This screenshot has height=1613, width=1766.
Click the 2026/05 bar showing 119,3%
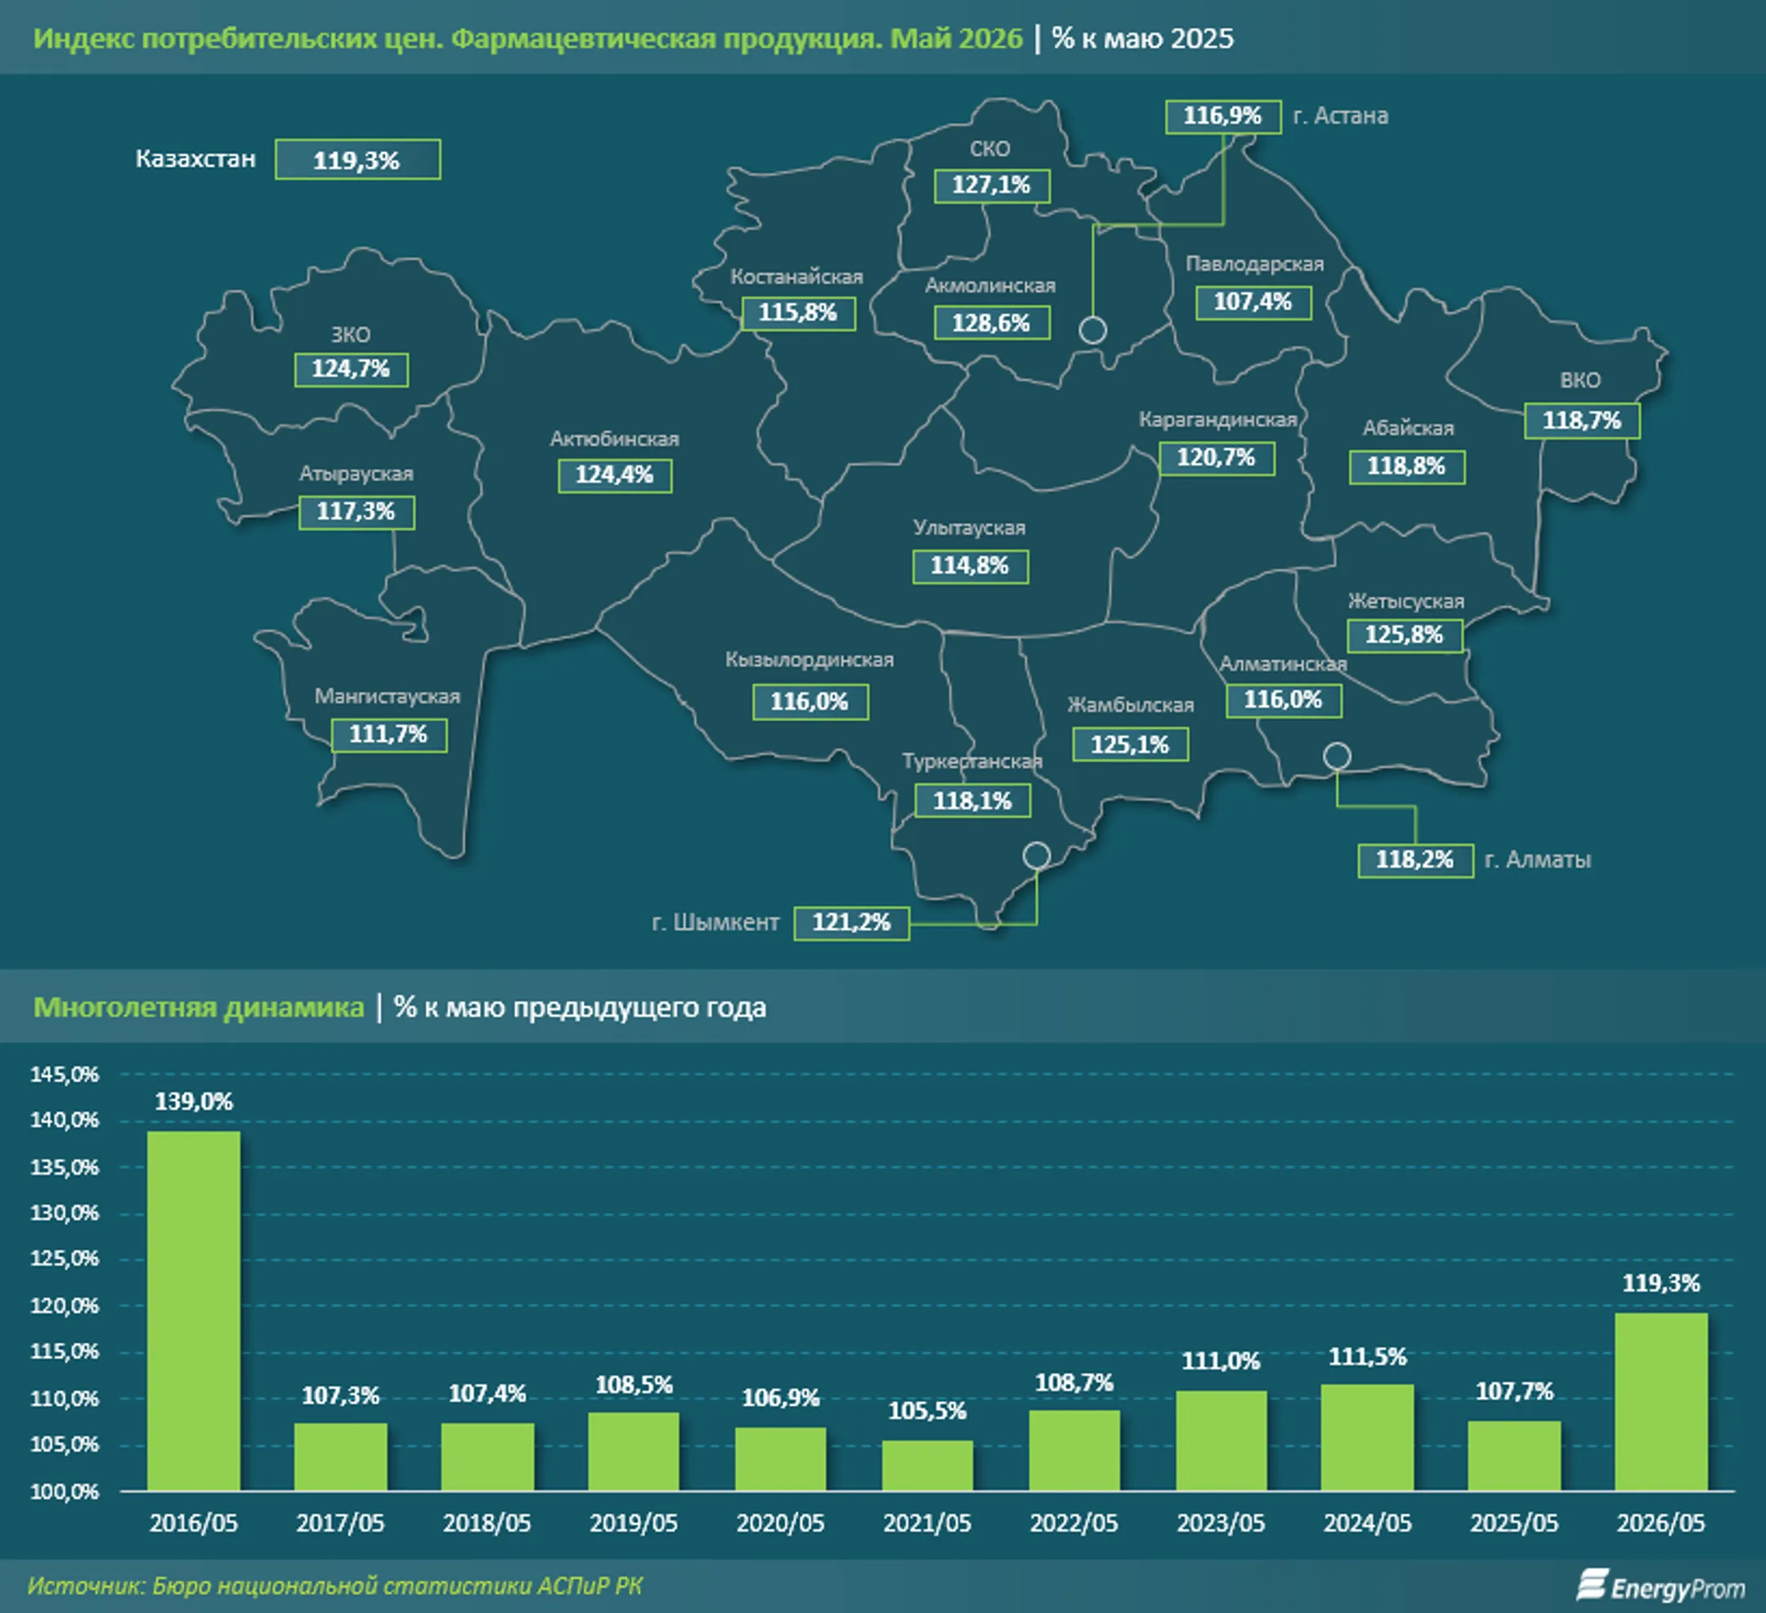[1661, 1402]
